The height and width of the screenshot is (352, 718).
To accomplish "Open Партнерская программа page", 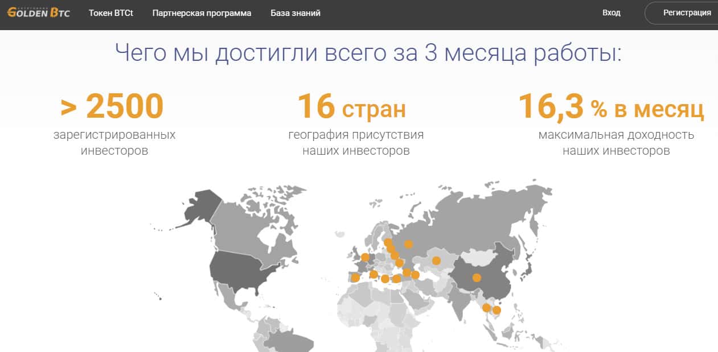I will pos(202,13).
